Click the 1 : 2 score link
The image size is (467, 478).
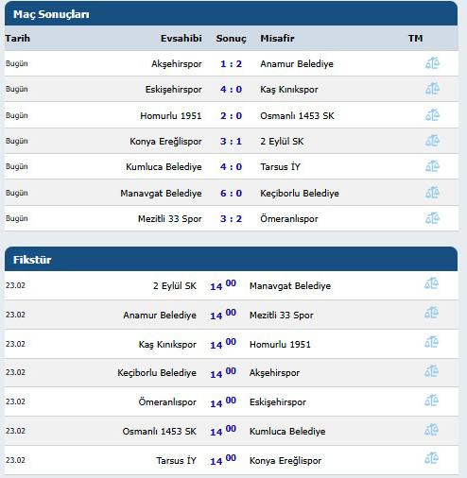(231, 64)
